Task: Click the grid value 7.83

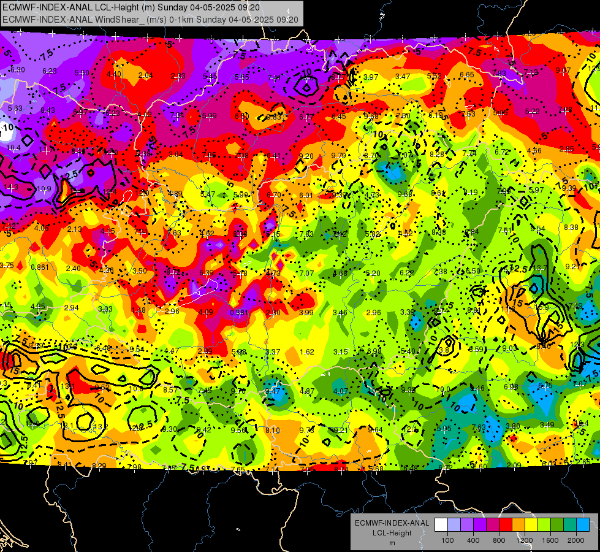Action: (x=499, y=73)
